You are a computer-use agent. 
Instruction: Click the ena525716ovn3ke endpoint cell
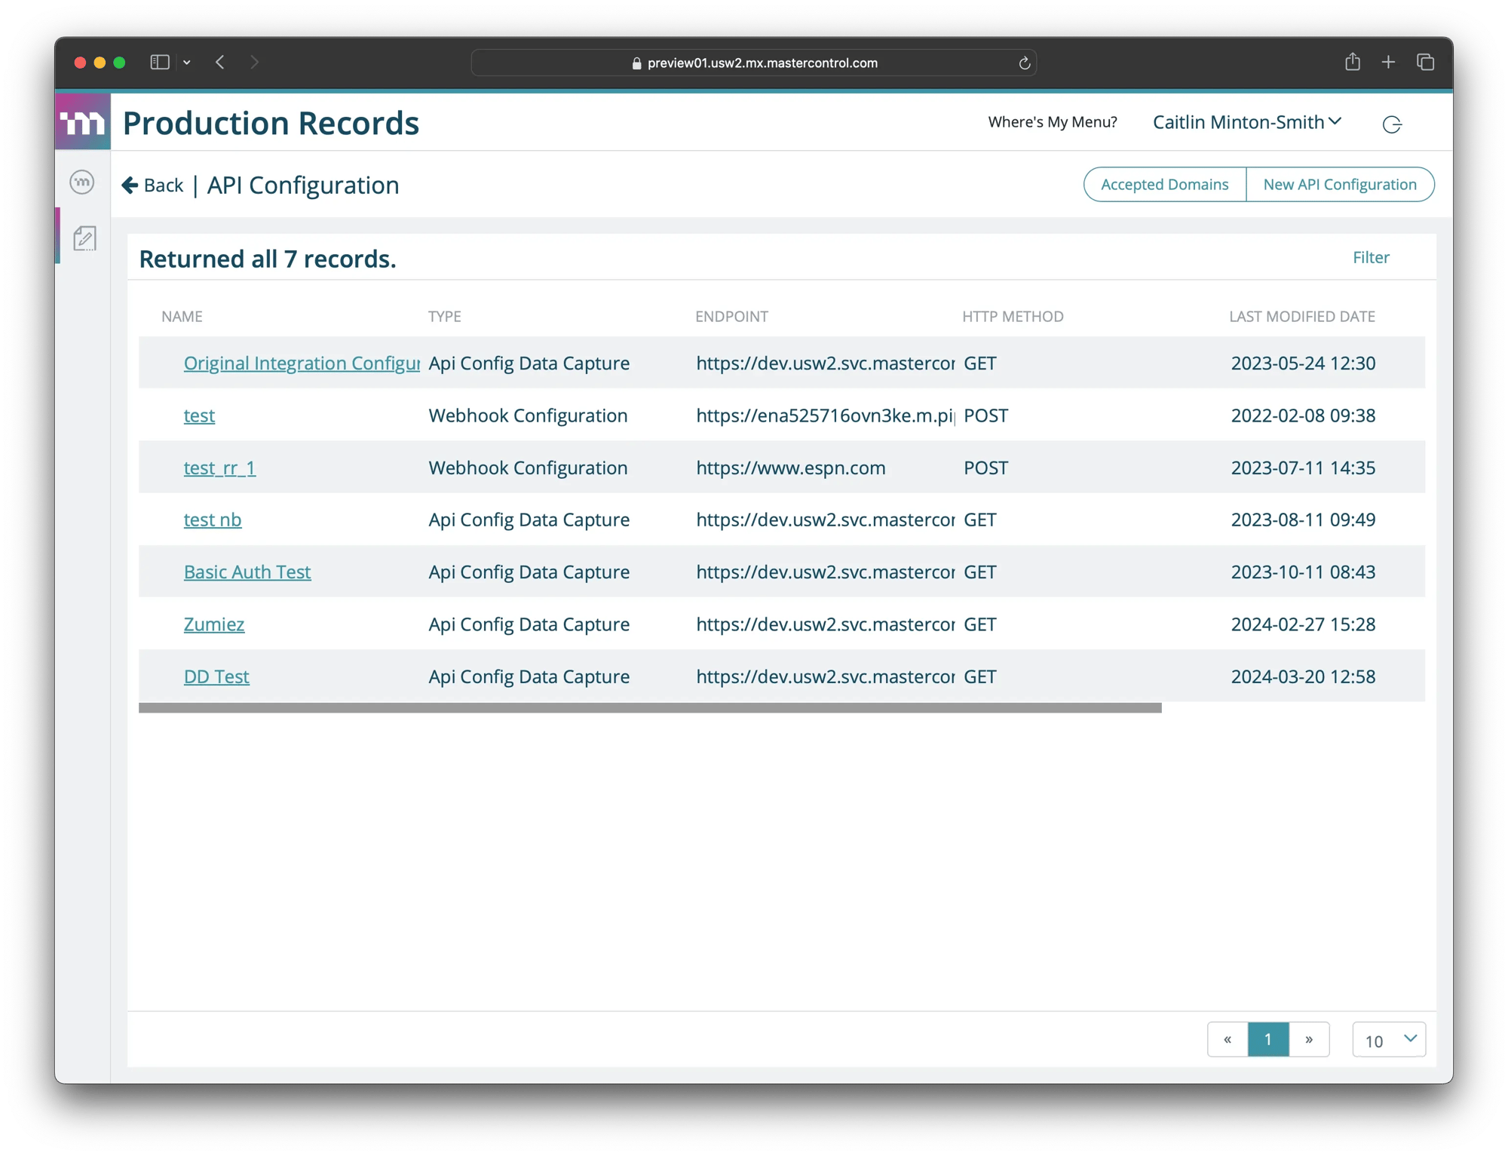click(x=826, y=415)
